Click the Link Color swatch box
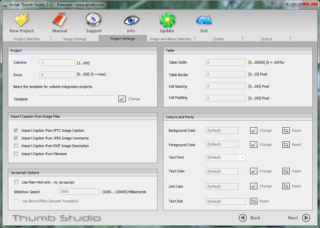The height and width of the screenshot is (228, 320). click(x=242, y=186)
